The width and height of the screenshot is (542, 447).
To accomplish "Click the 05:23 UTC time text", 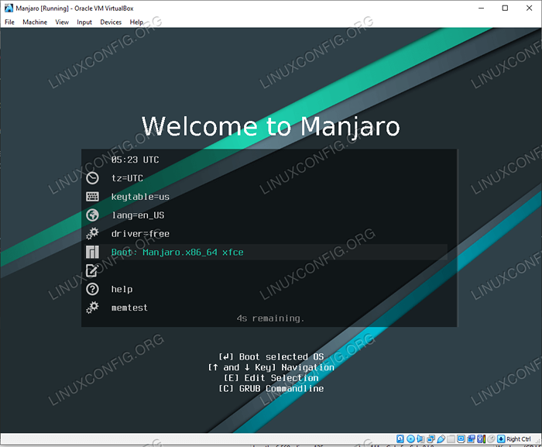I will click(135, 160).
